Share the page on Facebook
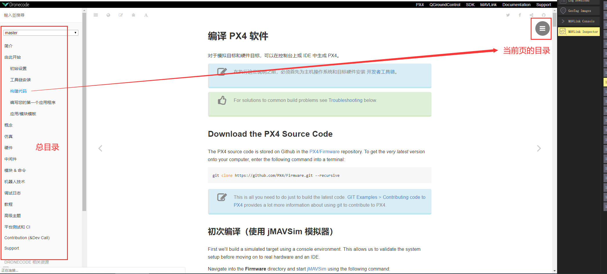607x274 pixels. pyautogui.click(x=520, y=15)
